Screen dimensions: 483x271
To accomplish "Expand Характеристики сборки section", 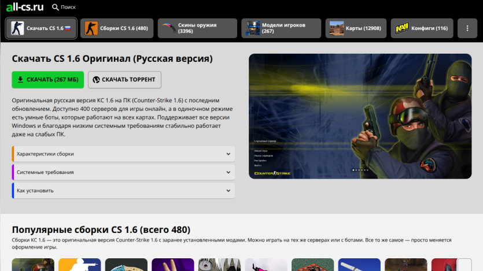I will 123,154.
